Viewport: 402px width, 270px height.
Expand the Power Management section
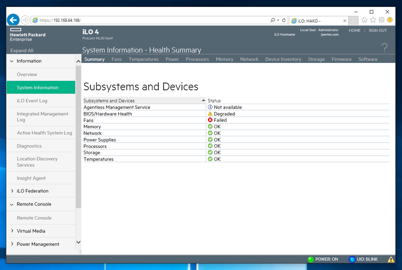[x=12, y=244]
